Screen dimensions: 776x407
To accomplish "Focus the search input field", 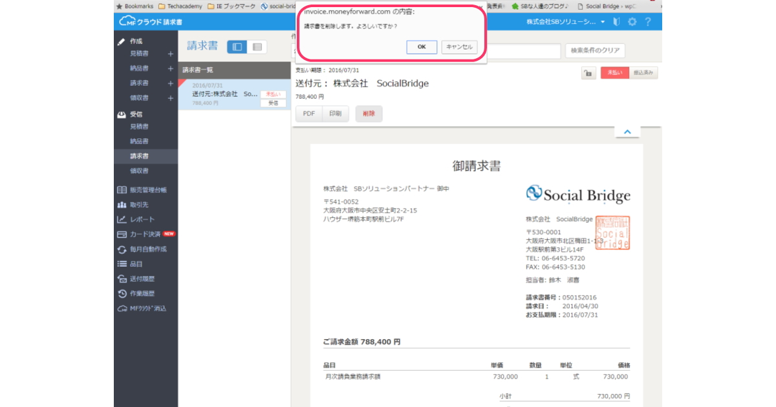I will tap(523, 51).
